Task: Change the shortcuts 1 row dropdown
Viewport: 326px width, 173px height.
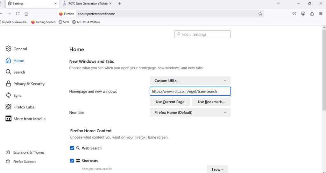Action: tap(217, 170)
